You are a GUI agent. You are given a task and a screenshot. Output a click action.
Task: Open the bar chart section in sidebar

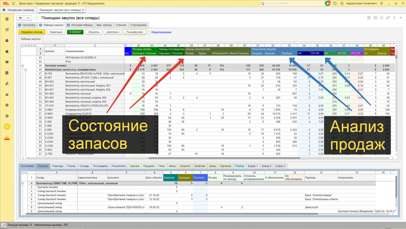tap(7, 94)
